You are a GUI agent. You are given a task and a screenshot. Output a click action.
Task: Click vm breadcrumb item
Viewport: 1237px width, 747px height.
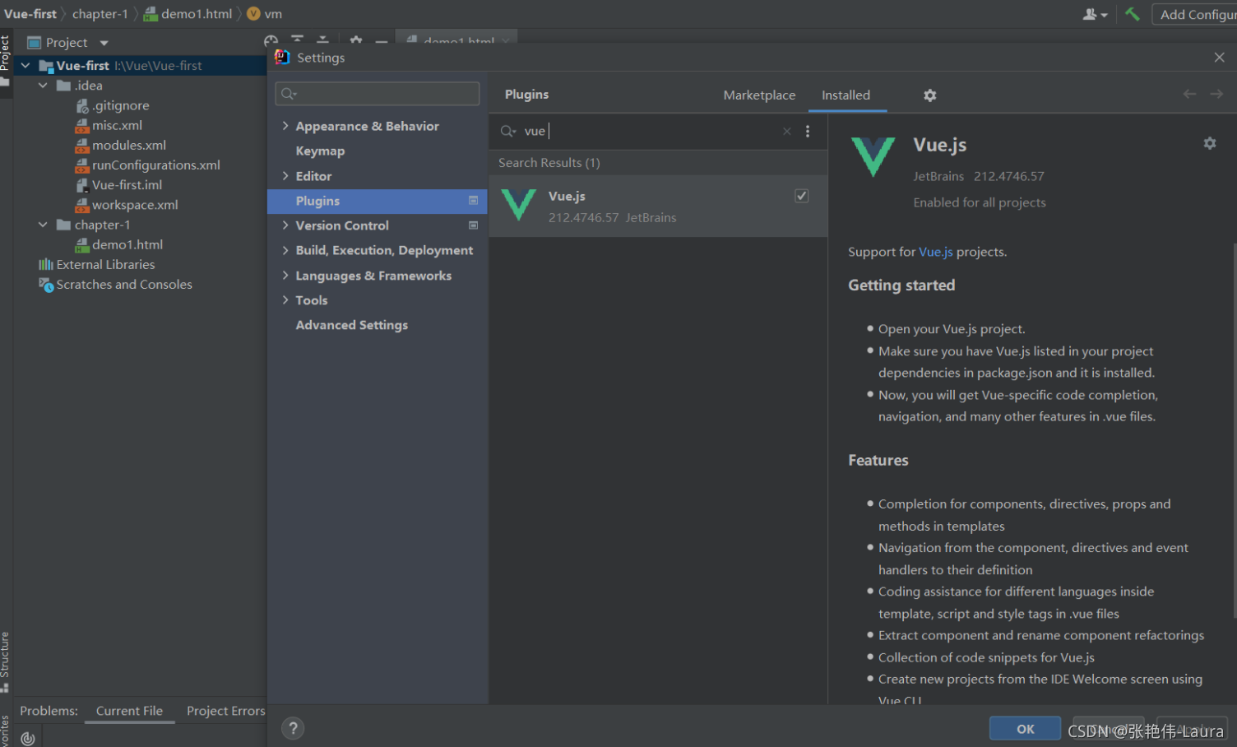click(265, 14)
